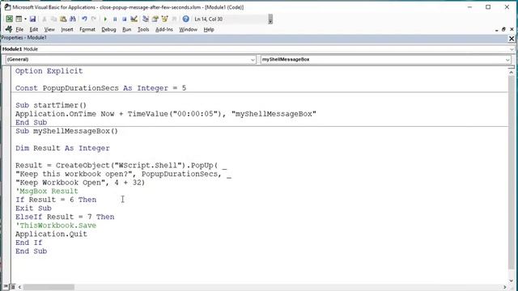The height and width of the screenshot is (291, 518).
Task: Click the 'Dim Result As Integer' line
Action: pyautogui.click(x=62, y=148)
